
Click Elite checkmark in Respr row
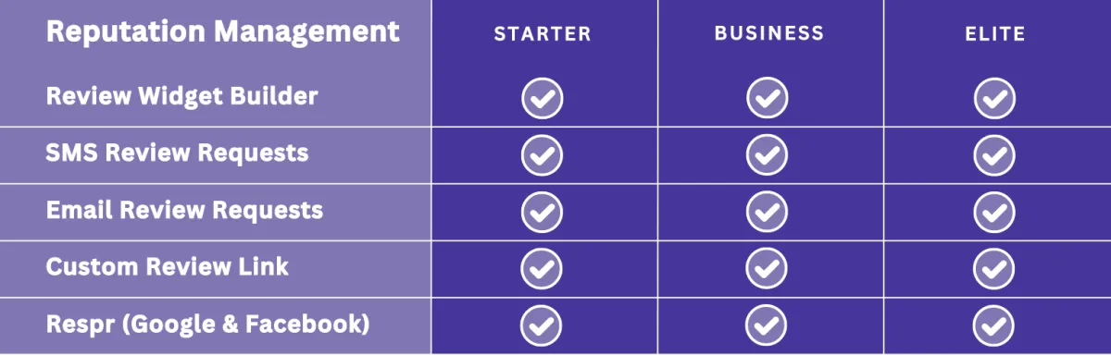[994, 326]
